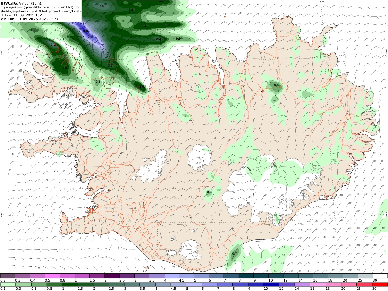Click the 'rigning/skúrir' legend description line
388x291 pixels.
click(x=39, y=7)
